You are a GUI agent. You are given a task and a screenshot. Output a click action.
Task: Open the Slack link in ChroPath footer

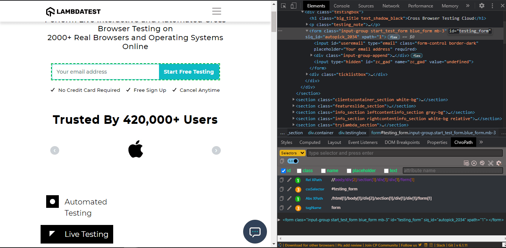coord(440,245)
